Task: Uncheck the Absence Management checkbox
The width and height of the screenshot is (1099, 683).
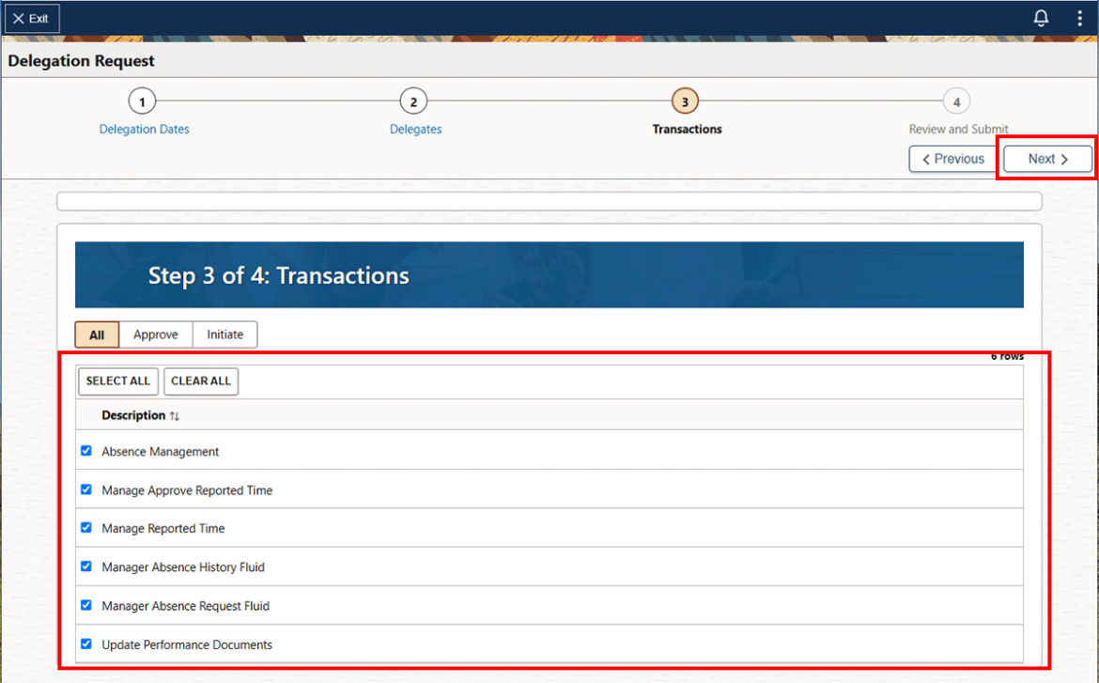Action: [85, 450]
